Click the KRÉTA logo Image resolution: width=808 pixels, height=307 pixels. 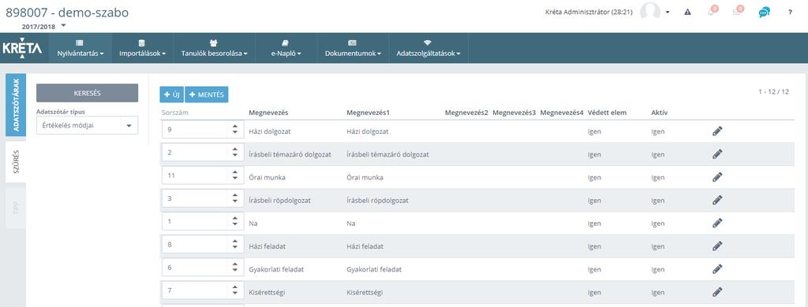(22, 48)
